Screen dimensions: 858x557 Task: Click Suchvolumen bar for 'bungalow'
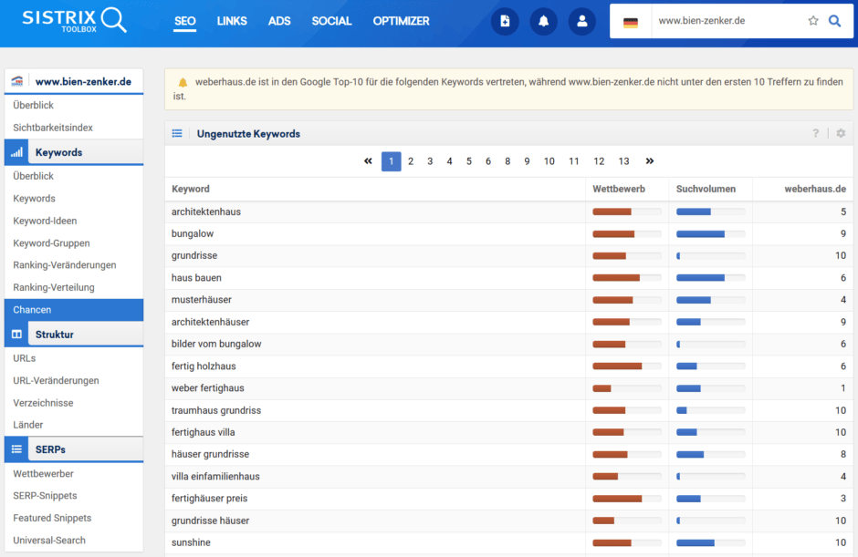pos(710,234)
